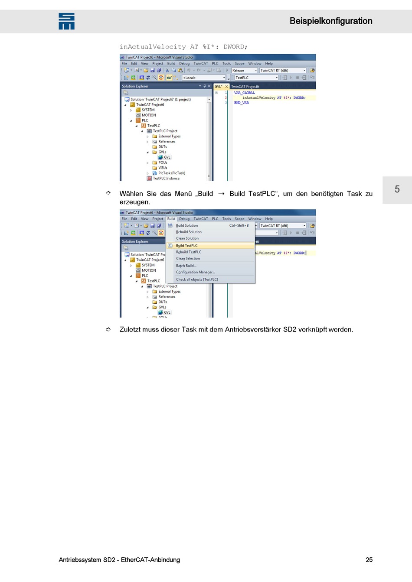Image resolution: width=412 pixels, height=582 pixels.
Task: Choose Build Solution from Build menu
Action: point(210,225)
